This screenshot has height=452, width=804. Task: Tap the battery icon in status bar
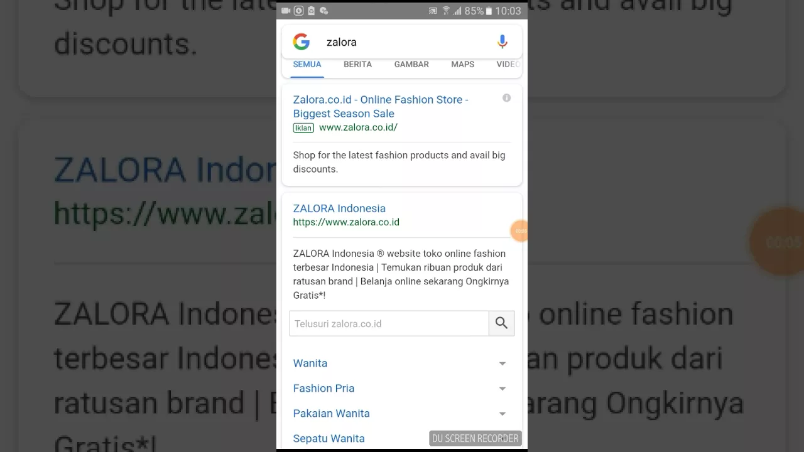tap(489, 11)
